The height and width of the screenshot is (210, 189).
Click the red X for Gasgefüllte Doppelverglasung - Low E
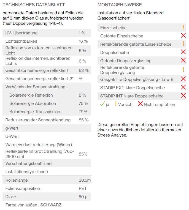point(183,79)
